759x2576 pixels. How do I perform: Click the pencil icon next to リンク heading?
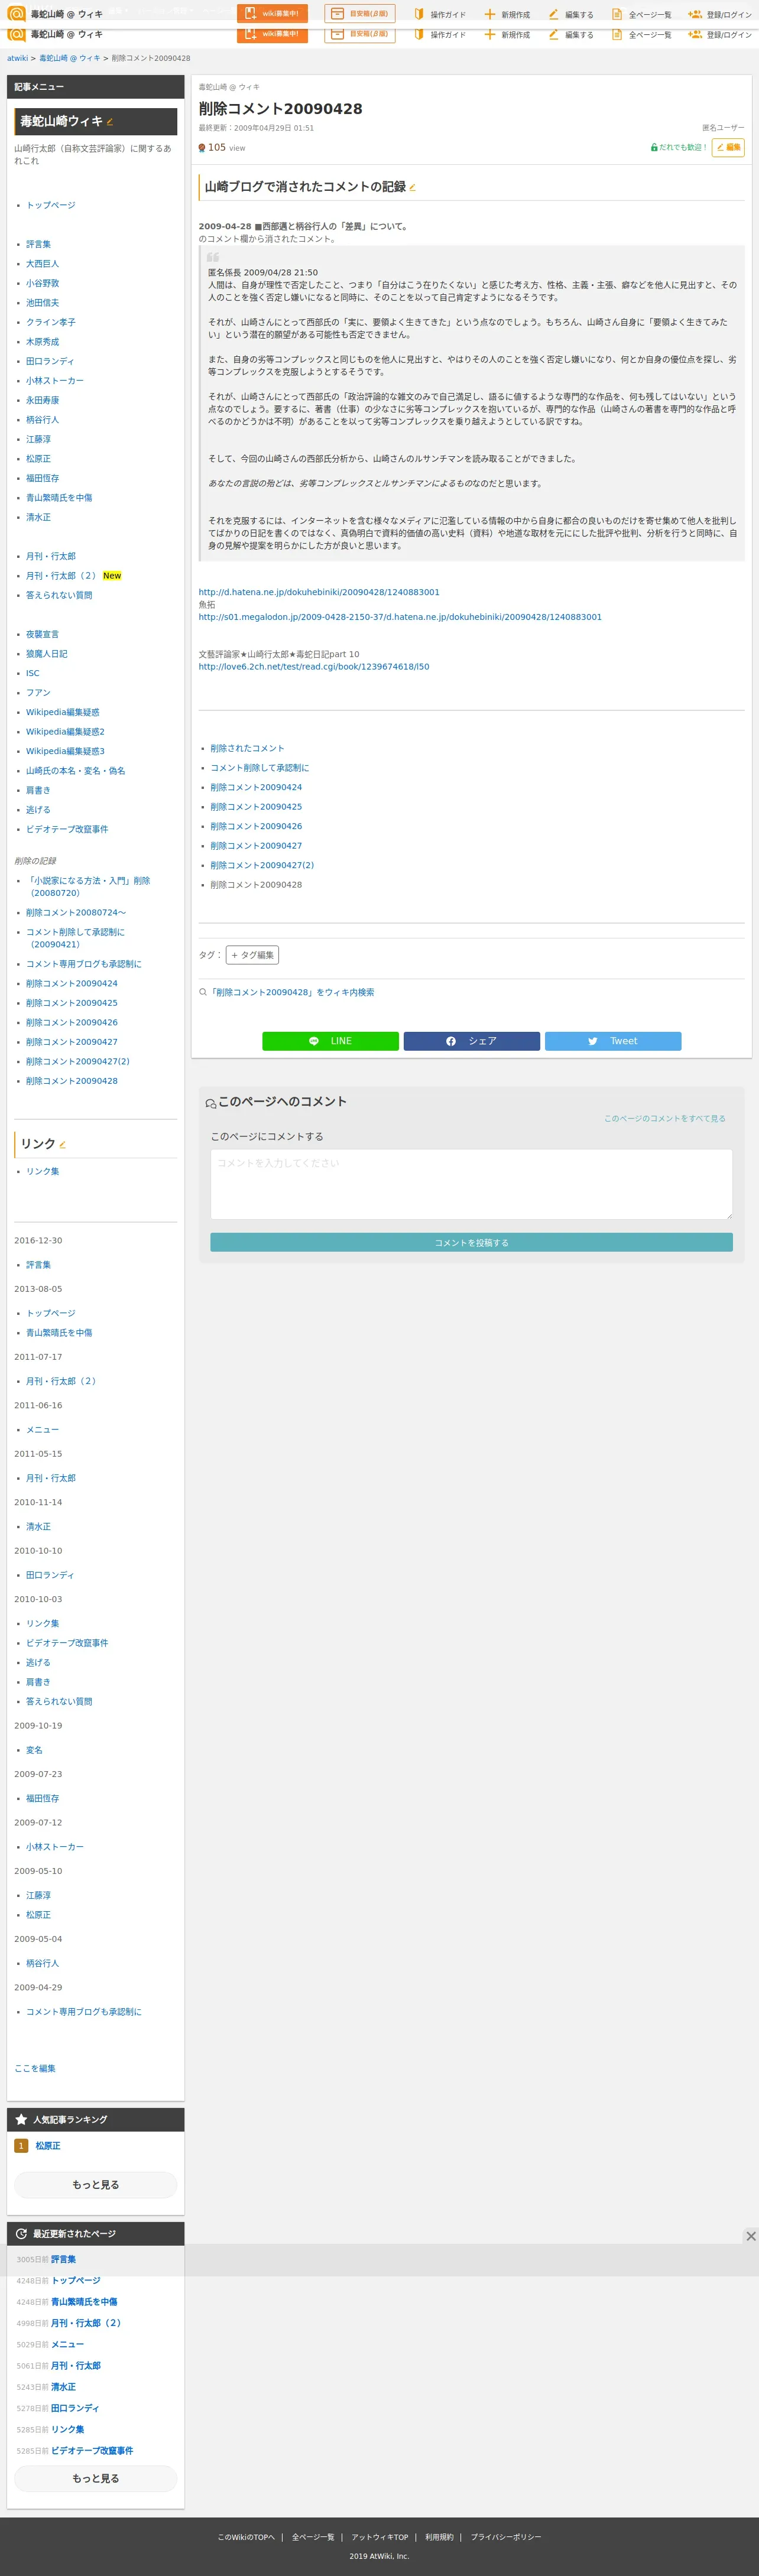pos(63,1144)
